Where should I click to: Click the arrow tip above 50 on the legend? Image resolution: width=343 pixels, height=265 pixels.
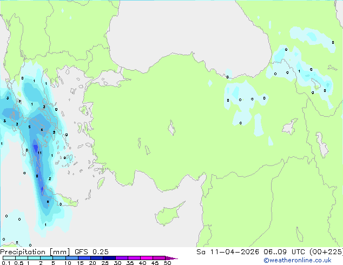tap(171, 259)
